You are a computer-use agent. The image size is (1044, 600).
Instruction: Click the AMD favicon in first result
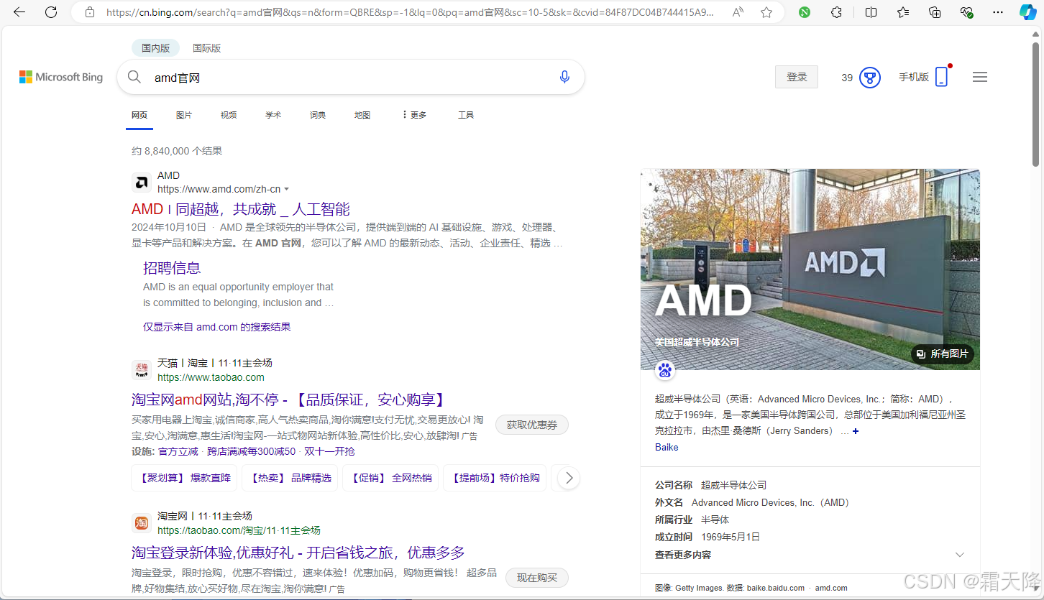142,183
